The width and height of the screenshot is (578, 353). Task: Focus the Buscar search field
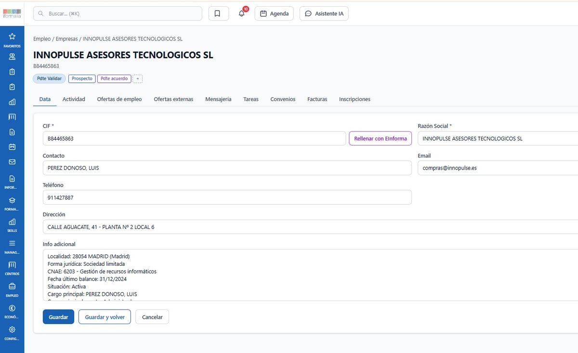point(118,13)
